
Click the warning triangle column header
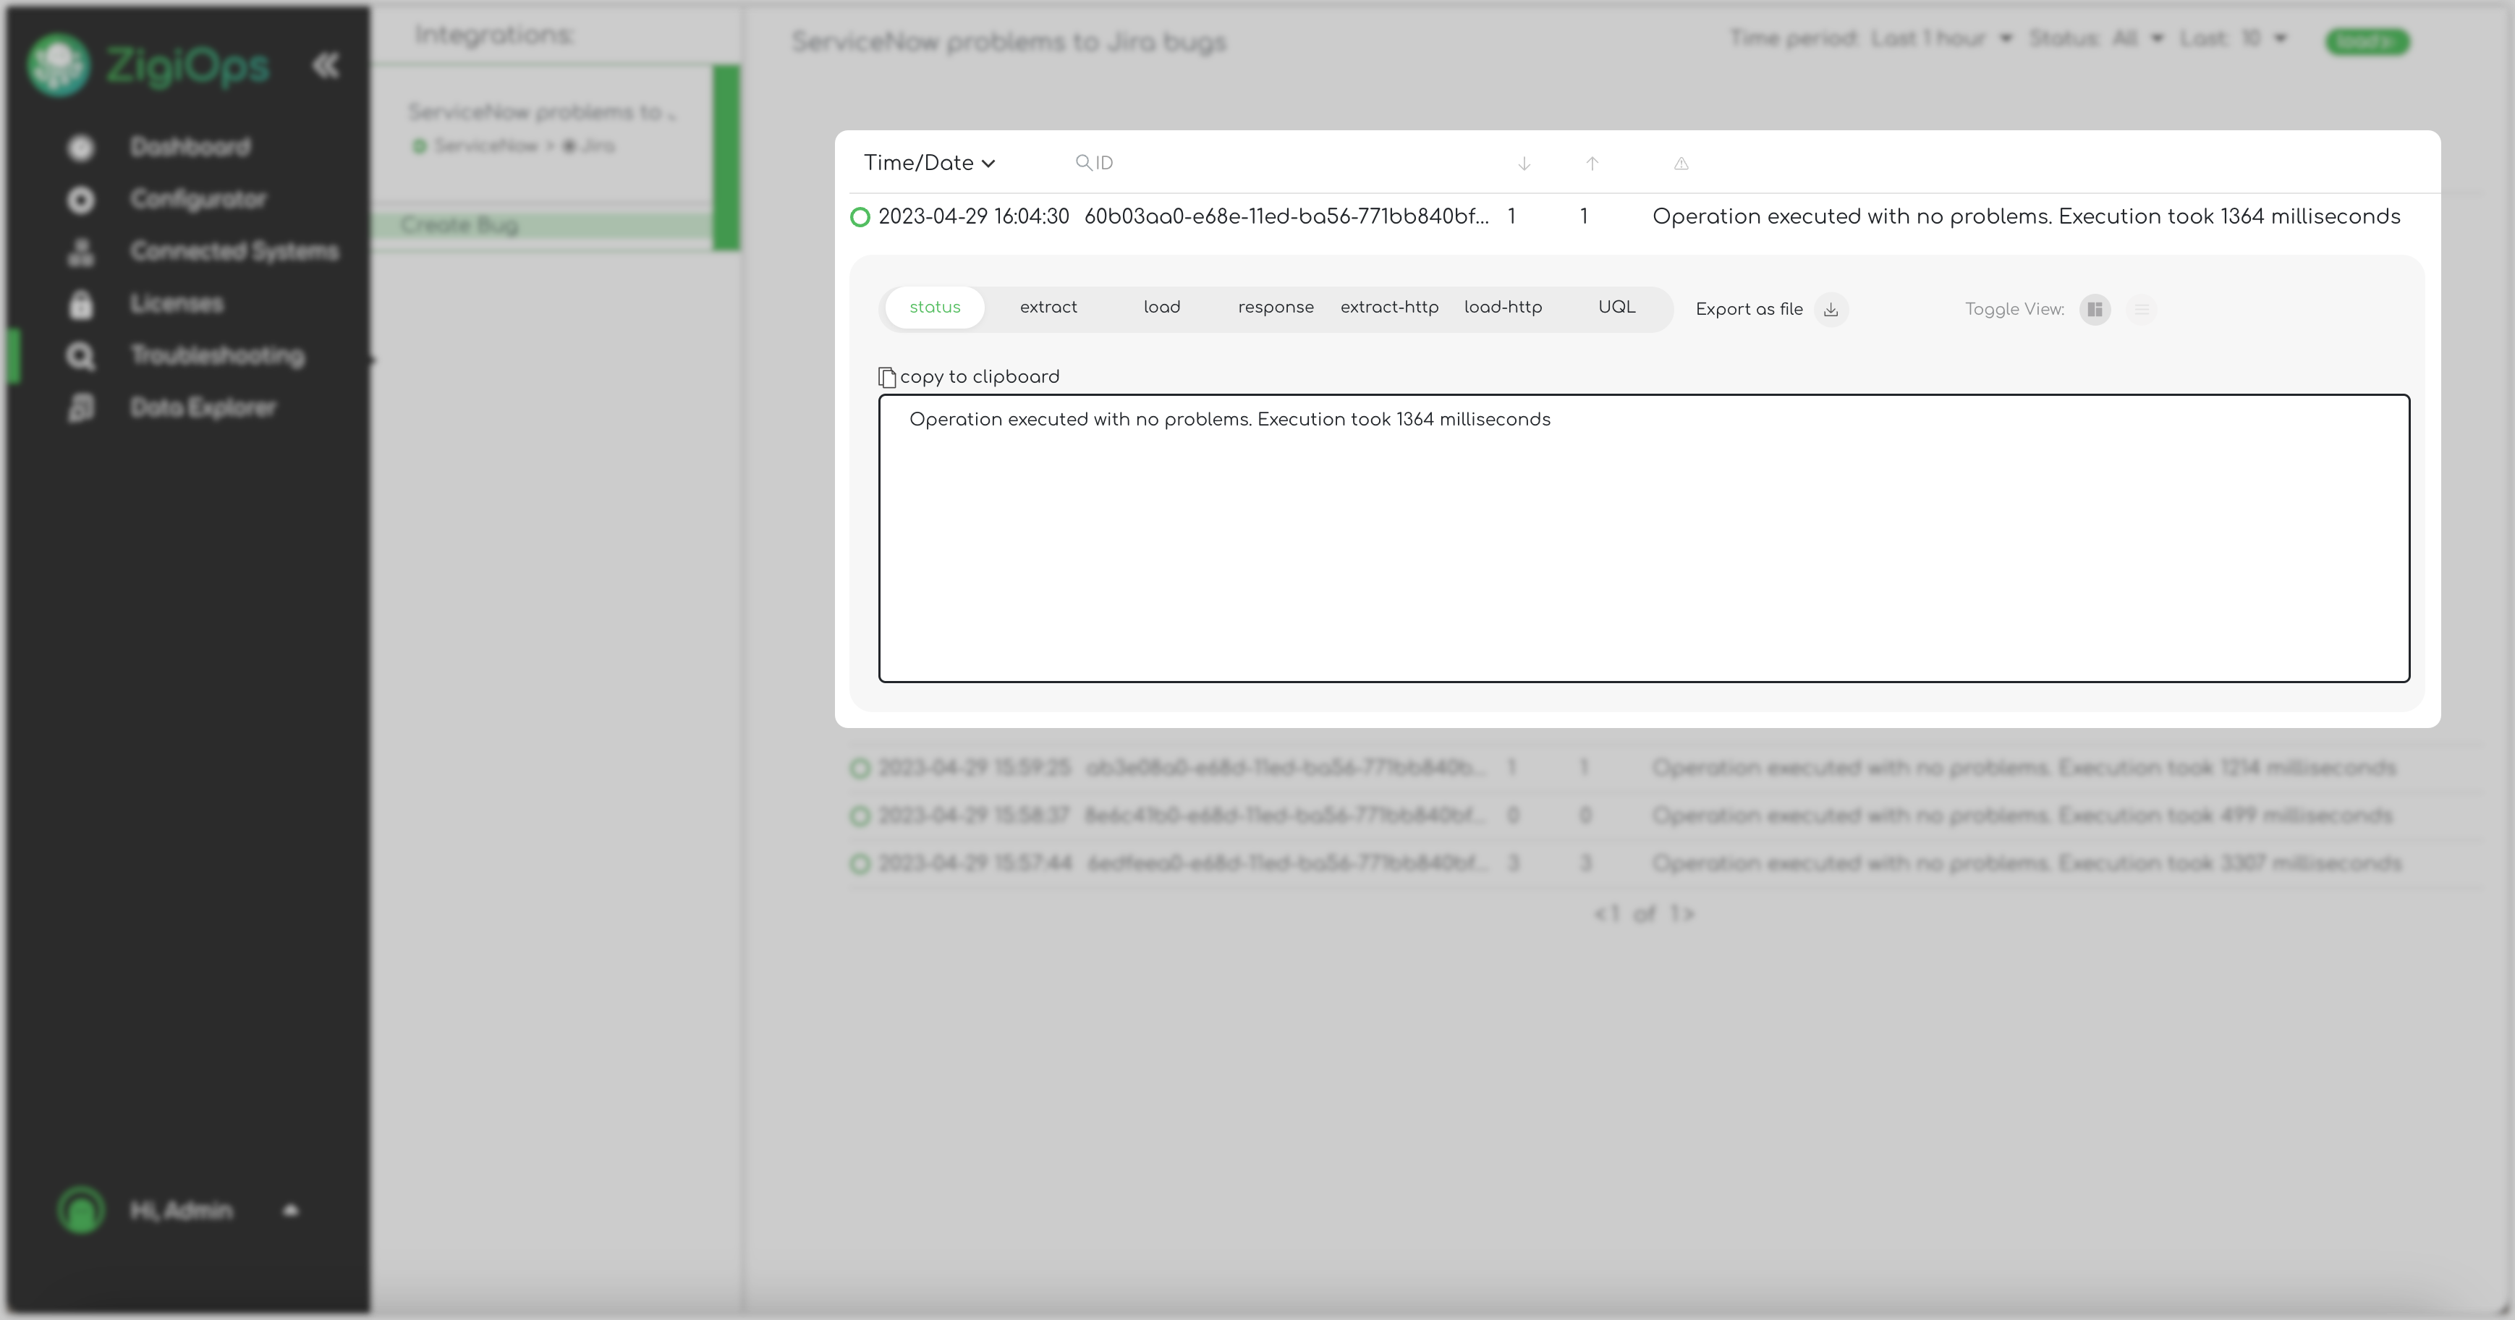pyautogui.click(x=1680, y=164)
